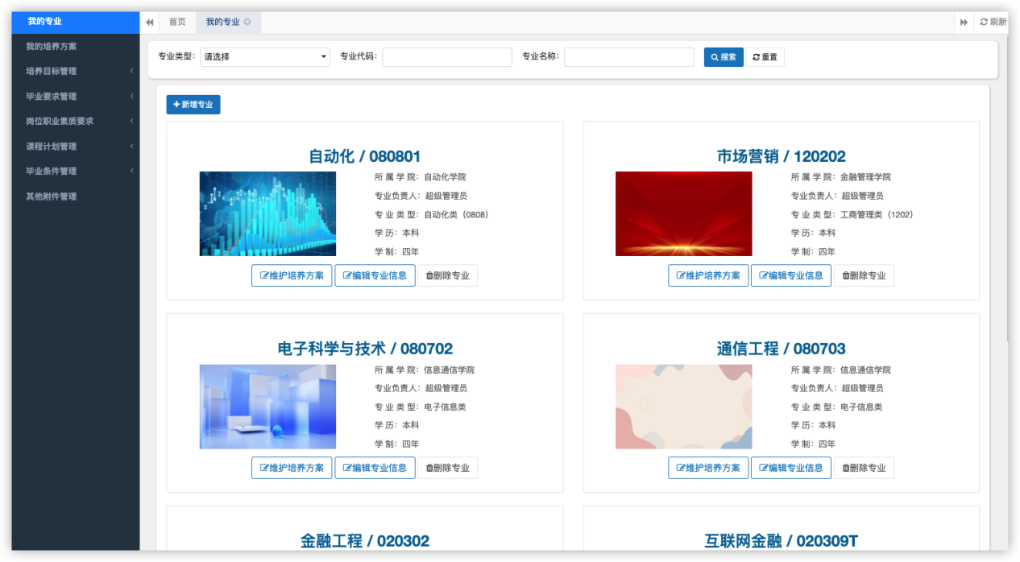The width and height of the screenshot is (1020, 562).
Task: Click the 搜索 magnifier search button
Action: pyautogui.click(x=723, y=57)
